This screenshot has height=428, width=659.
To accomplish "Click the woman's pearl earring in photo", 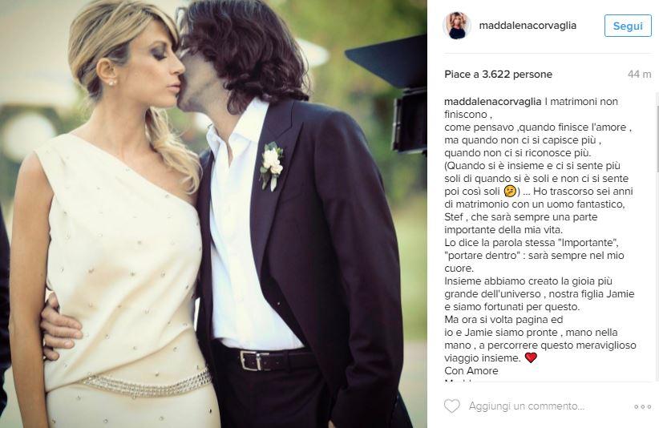I will [x=111, y=83].
